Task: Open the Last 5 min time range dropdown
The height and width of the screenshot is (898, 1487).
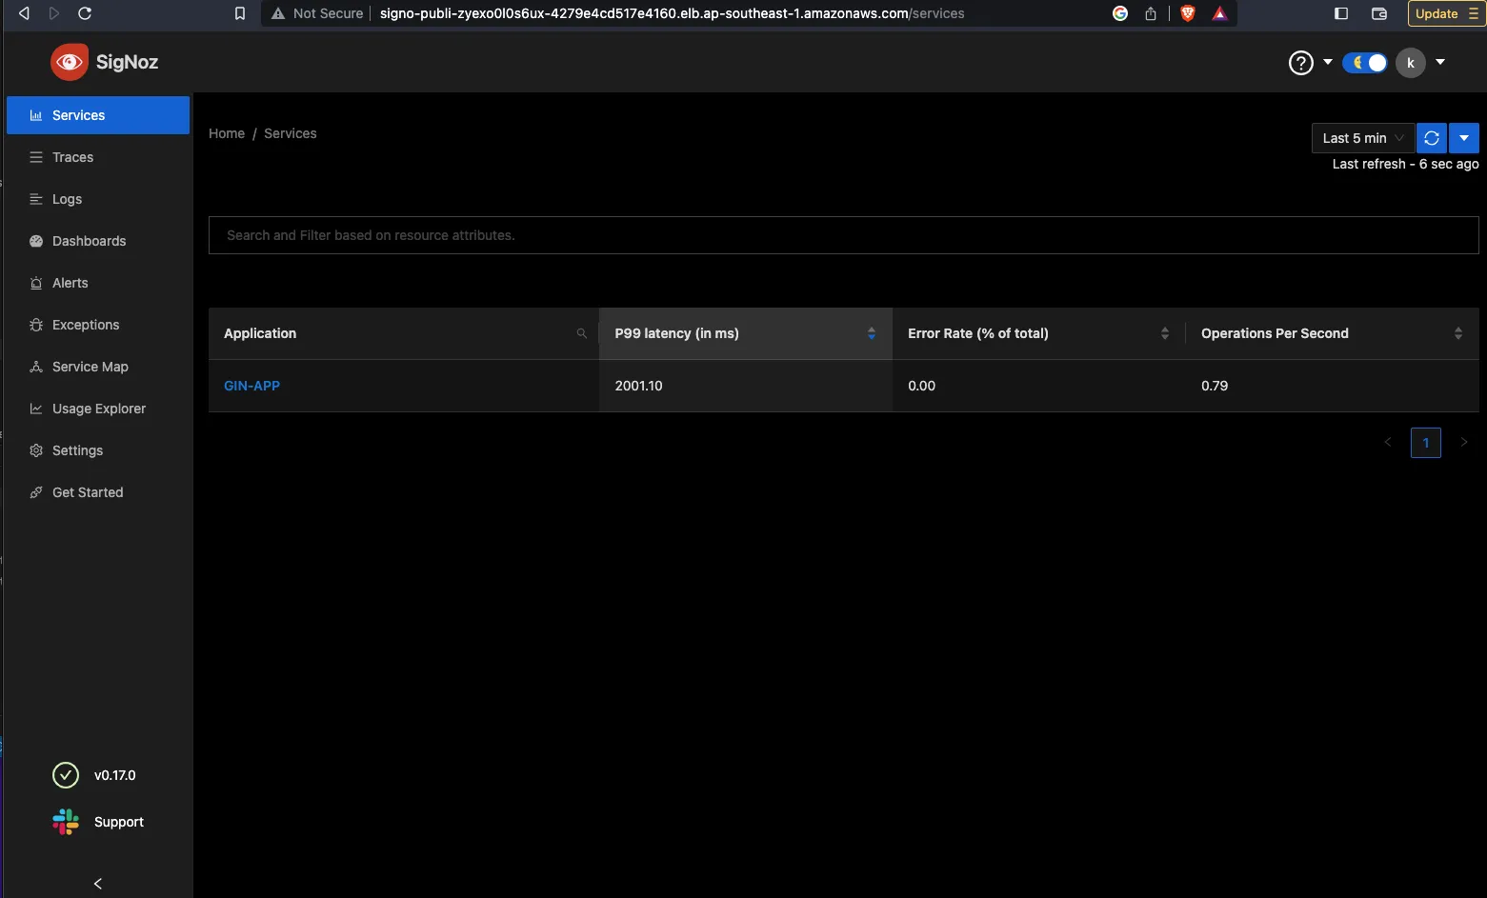Action: click(x=1362, y=138)
